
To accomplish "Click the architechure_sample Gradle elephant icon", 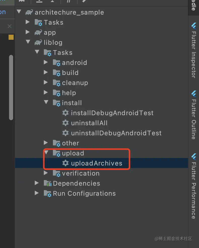I will click(29, 12).
